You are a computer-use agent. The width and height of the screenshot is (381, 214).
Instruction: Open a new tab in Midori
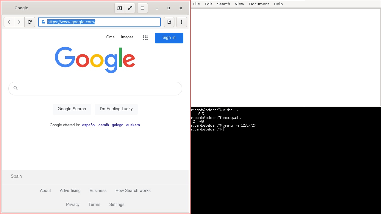pyautogui.click(x=120, y=8)
